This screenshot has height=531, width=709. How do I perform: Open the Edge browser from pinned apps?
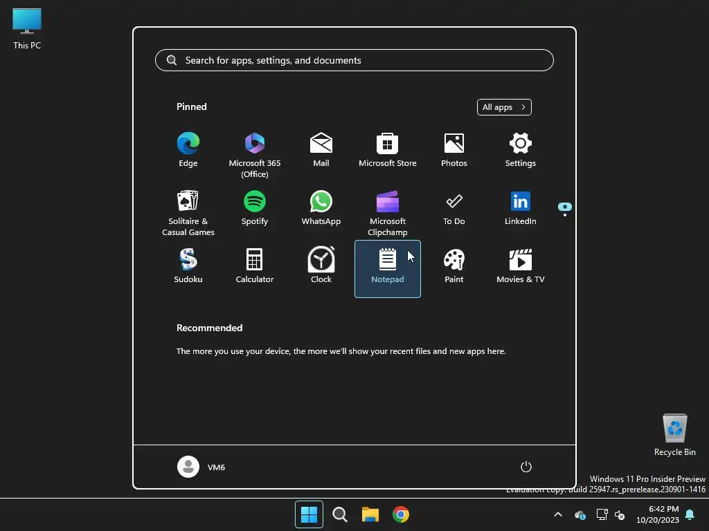point(188,151)
